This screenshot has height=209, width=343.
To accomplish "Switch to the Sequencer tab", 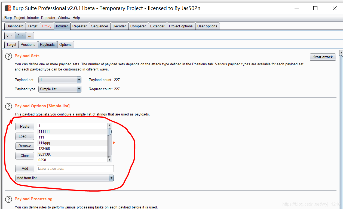I will 100,26.
